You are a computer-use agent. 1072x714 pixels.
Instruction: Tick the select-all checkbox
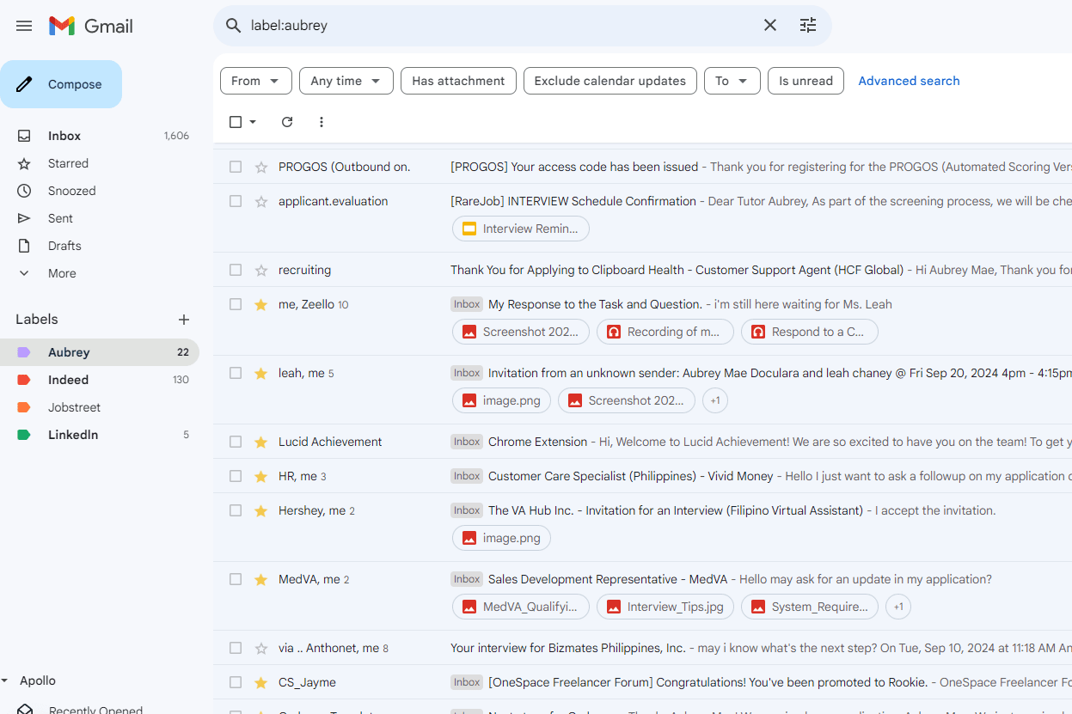point(236,122)
